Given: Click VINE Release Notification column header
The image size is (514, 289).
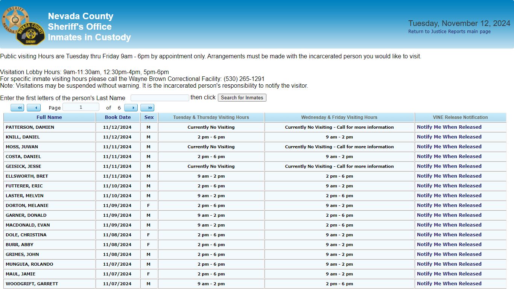Looking at the screenshot, I should coord(460,117).
